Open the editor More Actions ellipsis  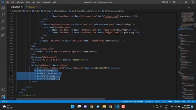coord(193,7)
